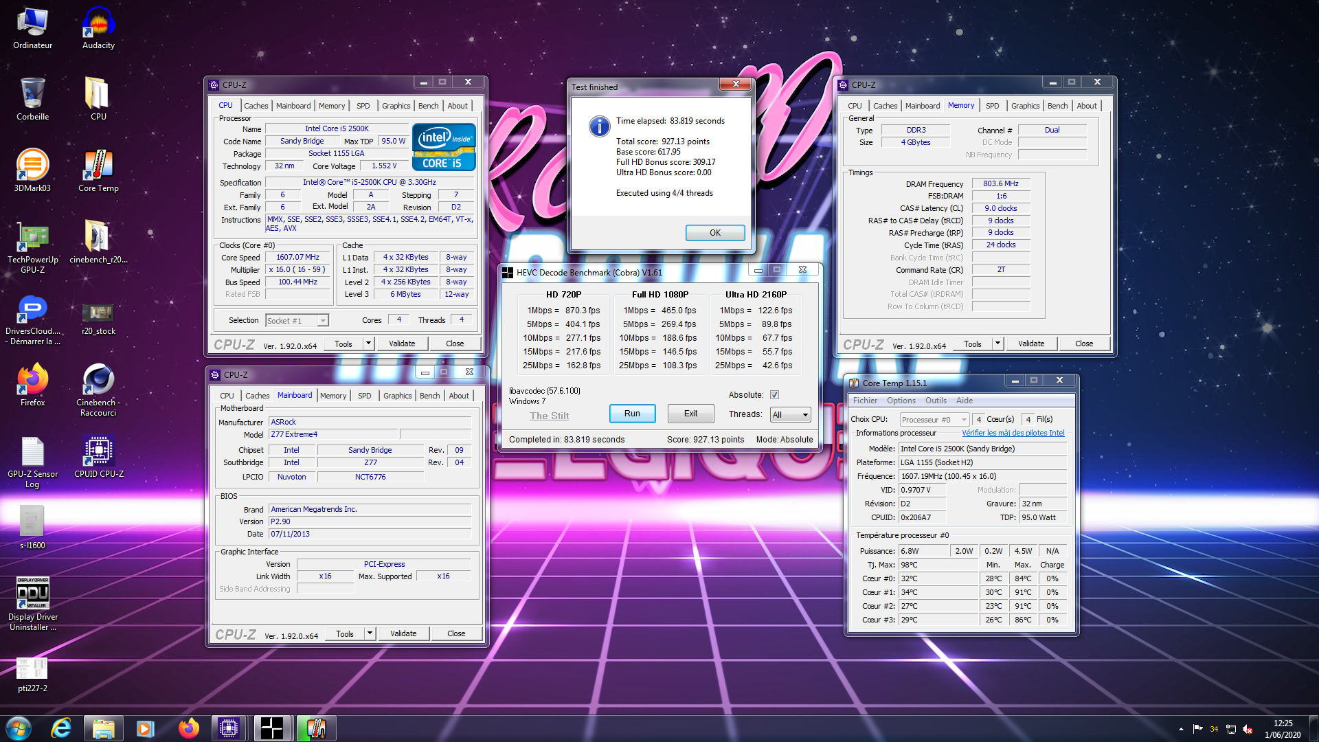Launch TechPowerUp GPU-Z shortcut
The width and height of the screenshot is (1319, 742).
pyautogui.click(x=32, y=247)
